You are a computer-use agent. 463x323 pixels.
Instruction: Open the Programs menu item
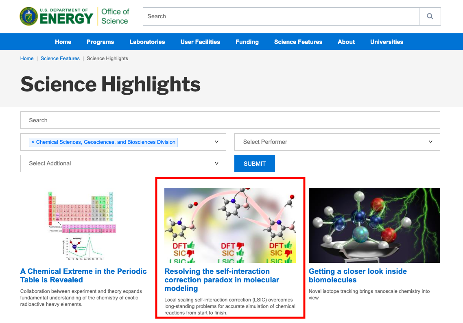pos(100,42)
